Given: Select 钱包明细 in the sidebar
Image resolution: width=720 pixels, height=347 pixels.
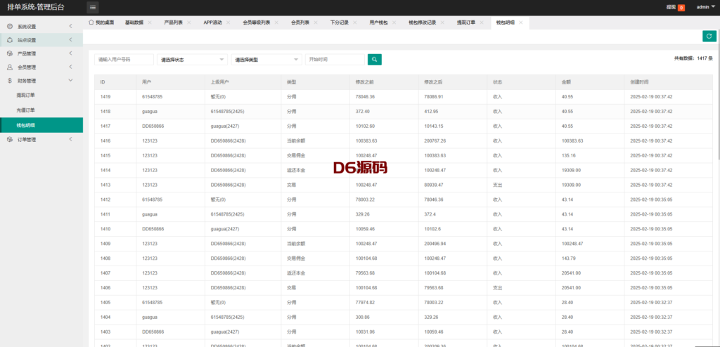Looking at the screenshot, I should pos(41,125).
